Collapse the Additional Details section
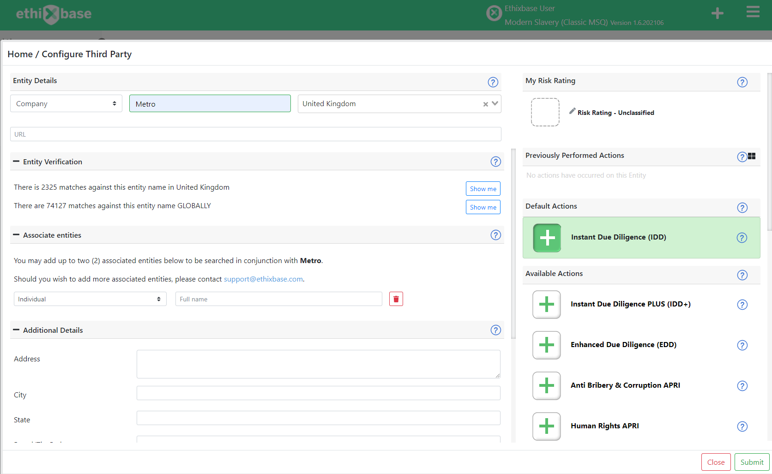This screenshot has height=474, width=772. (16, 330)
